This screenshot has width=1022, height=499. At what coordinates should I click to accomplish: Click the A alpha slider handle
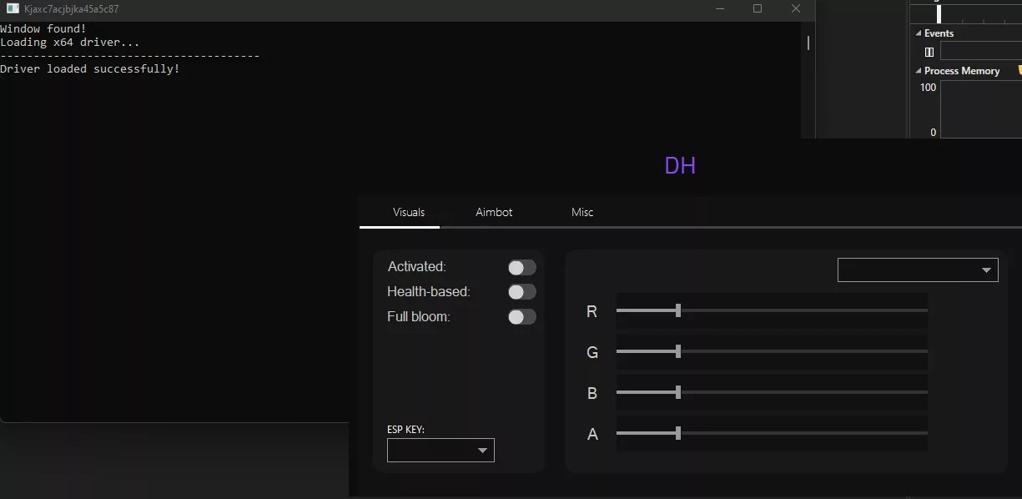pyautogui.click(x=678, y=433)
